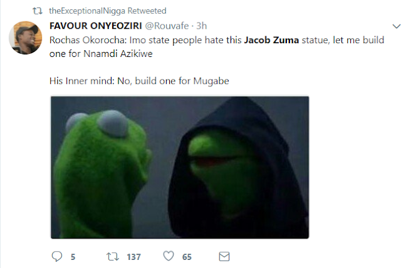The height and width of the screenshot is (268, 401).
Task: Open the Evil Kermit meme image
Action: click(180, 167)
